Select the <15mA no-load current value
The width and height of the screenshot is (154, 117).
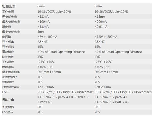click(x=100, y=17)
